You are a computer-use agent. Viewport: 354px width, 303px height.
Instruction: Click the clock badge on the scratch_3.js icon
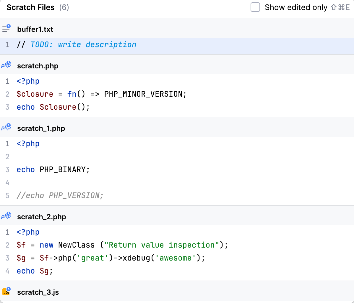point(9,290)
